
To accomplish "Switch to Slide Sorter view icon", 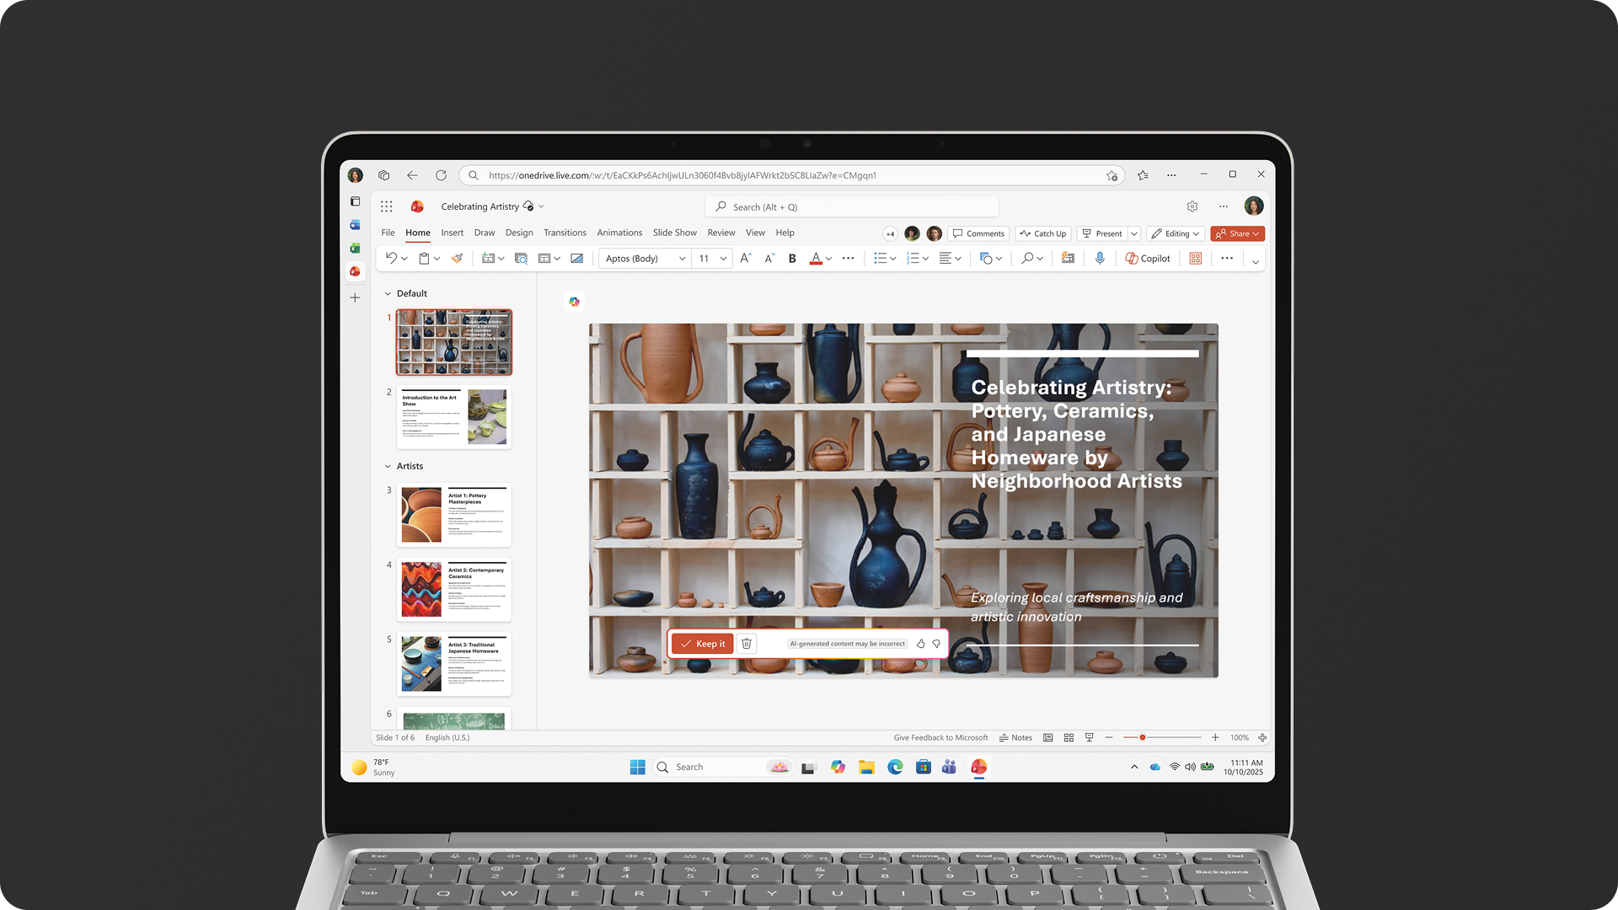I will coord(1069,737).
